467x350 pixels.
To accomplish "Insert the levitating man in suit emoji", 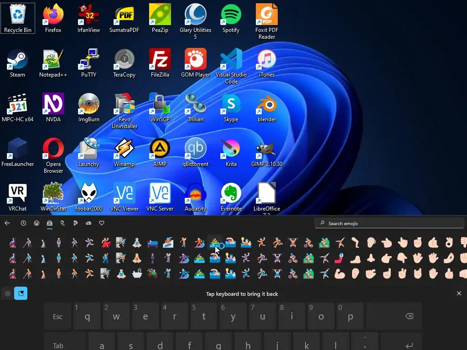I will tap(152, 258).
